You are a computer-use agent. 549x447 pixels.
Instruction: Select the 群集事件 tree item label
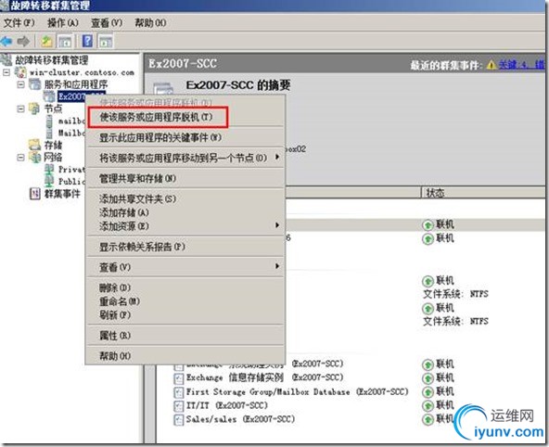(62, 194)
